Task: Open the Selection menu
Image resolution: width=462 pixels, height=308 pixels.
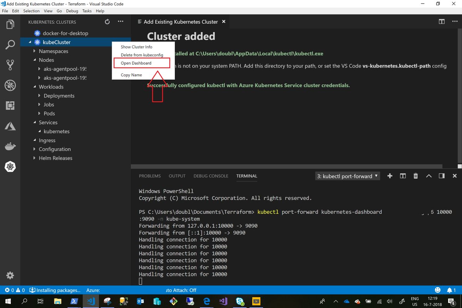Action: pyautogui.click(x=31, y=11)
